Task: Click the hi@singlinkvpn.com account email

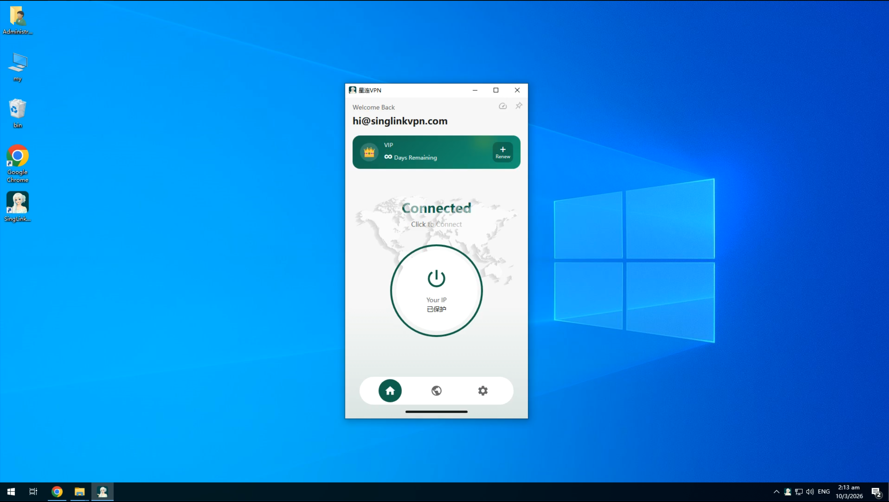Action: pos(400,121)
